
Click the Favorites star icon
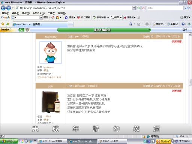[3, 24]
